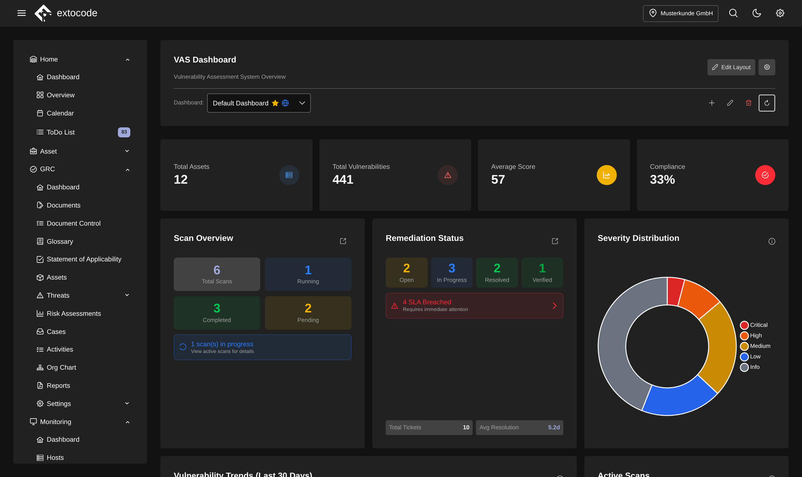The image size is (802, 477).
Task: Open the hamburger navigation menu
Action: click(x=22, y=13)
